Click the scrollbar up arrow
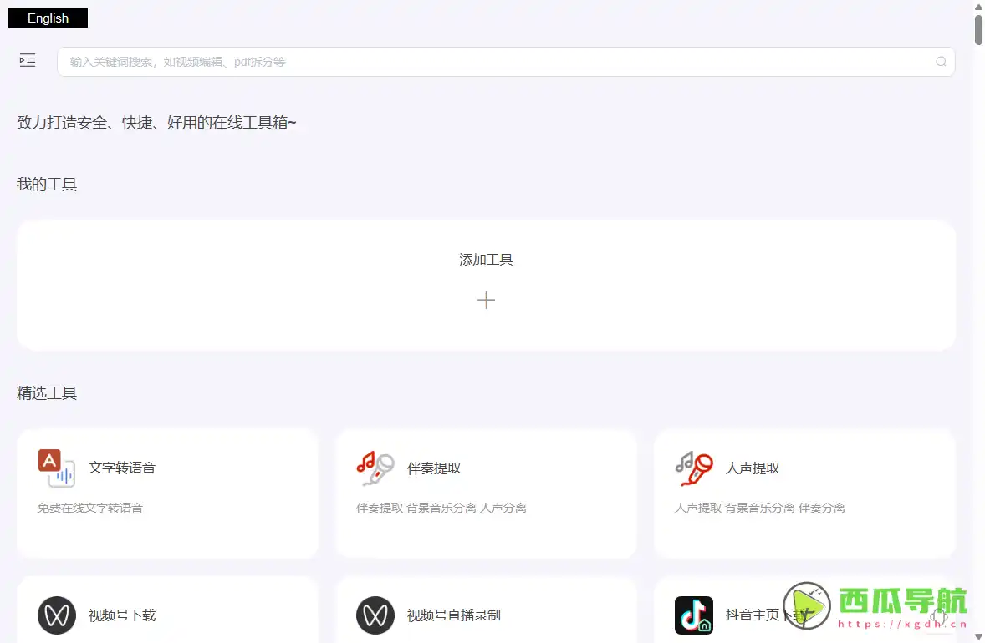This screenshot has width=985, height=643. tap(978, 6)
